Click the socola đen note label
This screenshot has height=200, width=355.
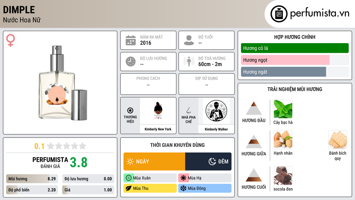coord(283,189)
